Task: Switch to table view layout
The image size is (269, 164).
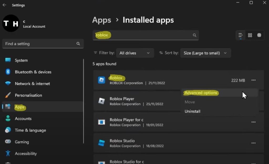Action: (x=259, y=35)
